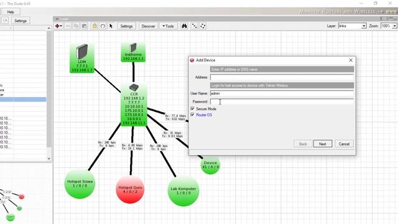Screen dimensions: 398x224
Task: Click the left panel scroll up arrow
Action: [49, 29]
